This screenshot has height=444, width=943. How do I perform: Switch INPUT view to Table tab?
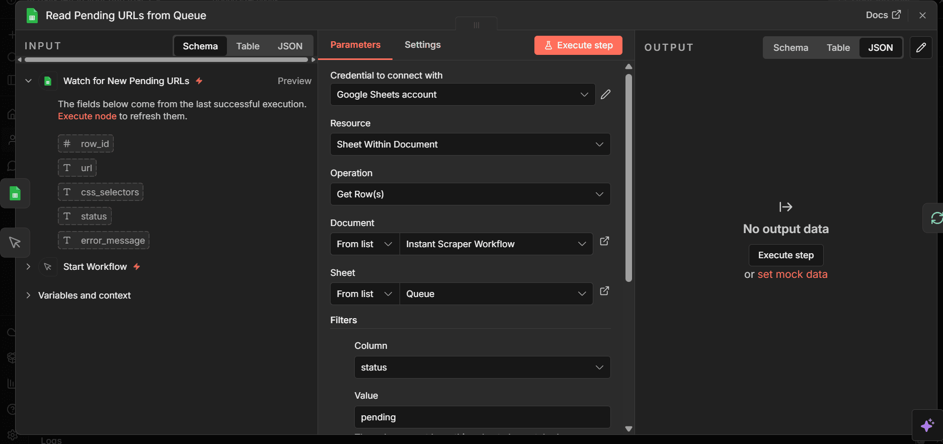pyautogui.click(x=248, y=46)
